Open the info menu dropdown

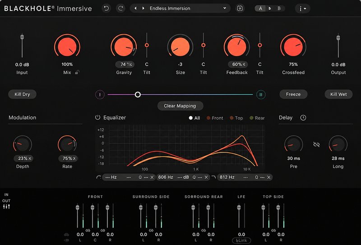[x=302, y=9]
